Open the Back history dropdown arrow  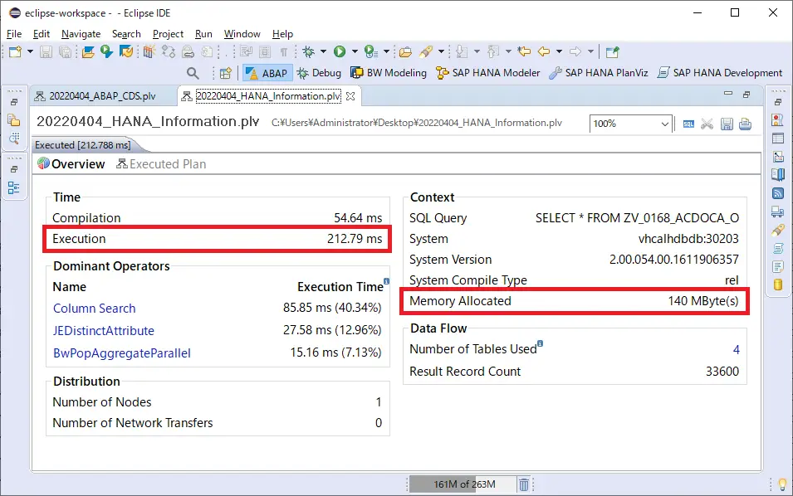559,51
